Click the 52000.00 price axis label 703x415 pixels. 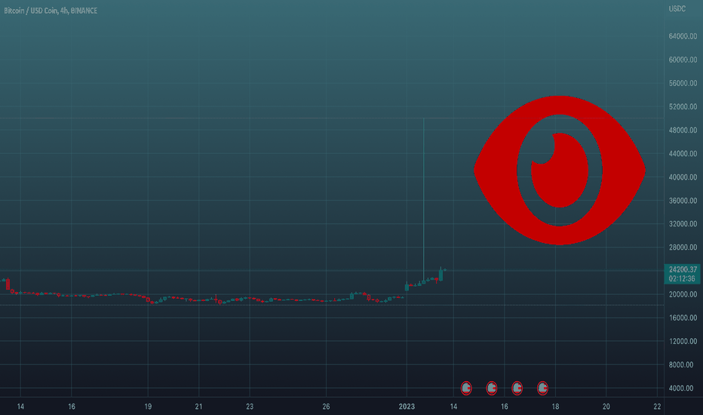click(683, 107)
